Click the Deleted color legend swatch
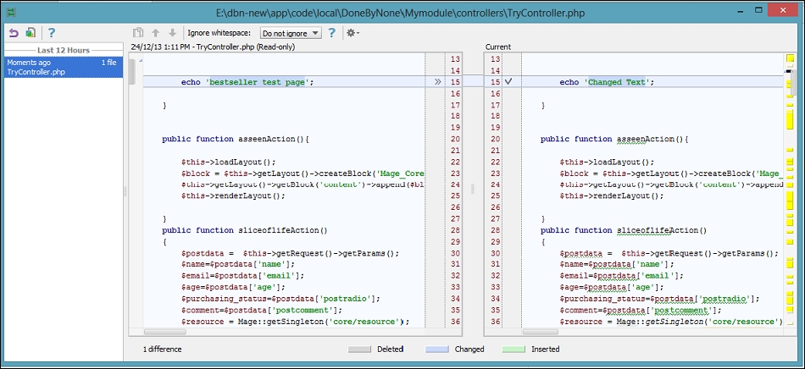The width and height of the screenshot is (805, 369). 359,349
